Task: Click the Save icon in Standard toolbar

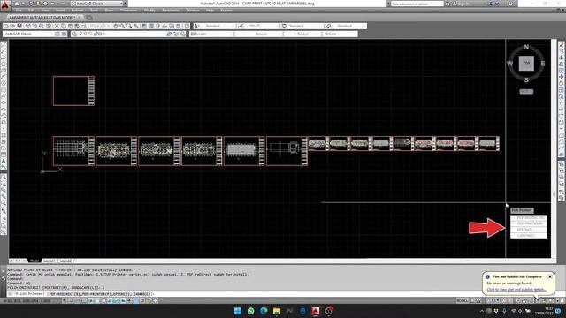Action: click(x=19, y=26)
